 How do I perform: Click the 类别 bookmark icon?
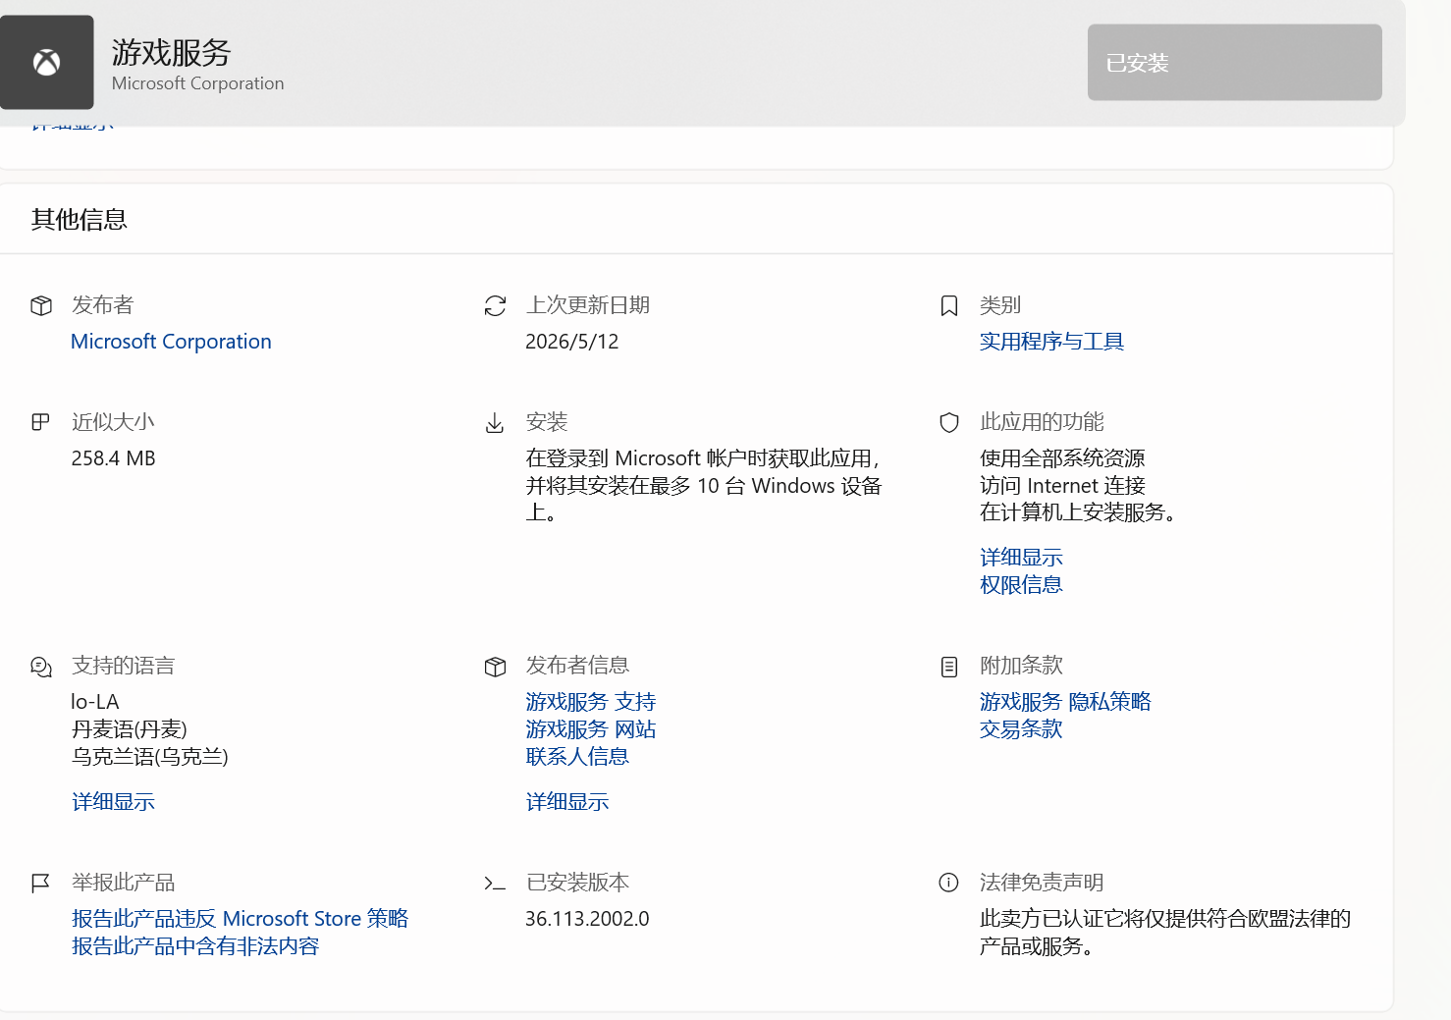pos(949,306)
